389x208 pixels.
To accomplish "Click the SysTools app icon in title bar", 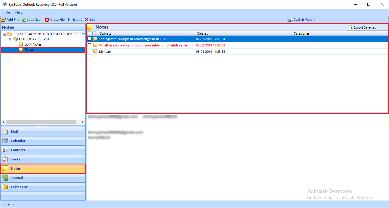I will click(x=4, y=4).
